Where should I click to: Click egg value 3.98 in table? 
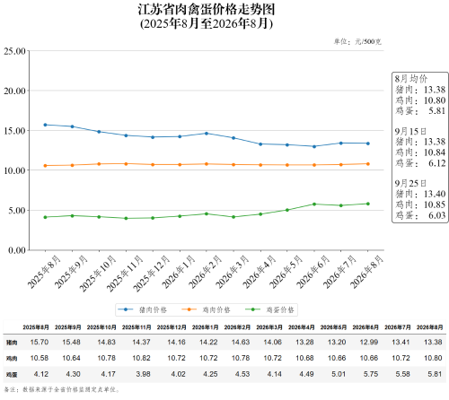coord(143,374)
